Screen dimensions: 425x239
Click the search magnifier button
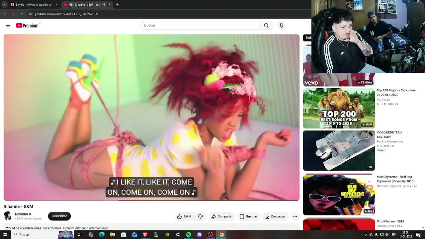[266, 26]
